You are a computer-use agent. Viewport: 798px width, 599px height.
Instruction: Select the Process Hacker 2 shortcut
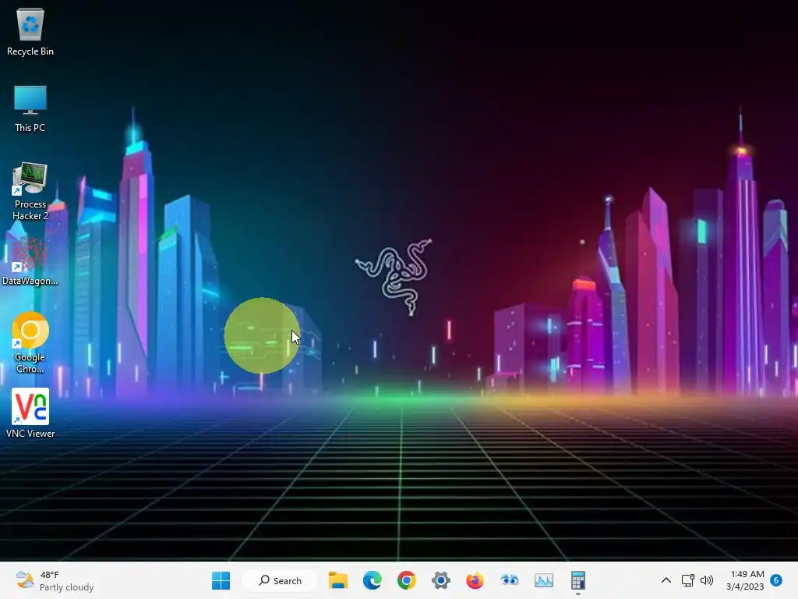coord(30,191)
